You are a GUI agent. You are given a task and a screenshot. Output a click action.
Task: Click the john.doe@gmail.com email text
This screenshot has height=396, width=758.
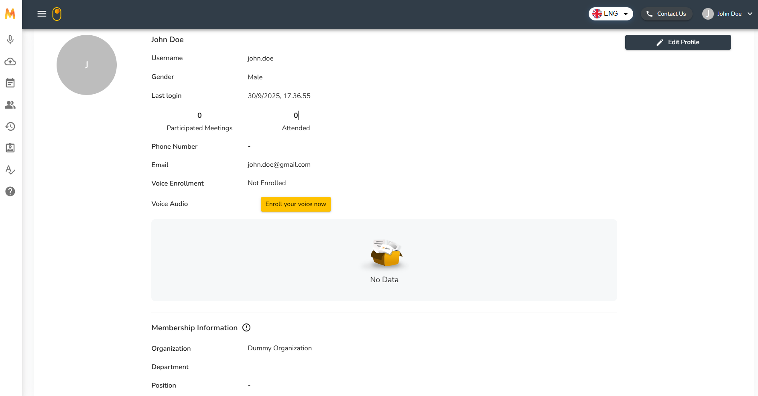click(279, 165)
